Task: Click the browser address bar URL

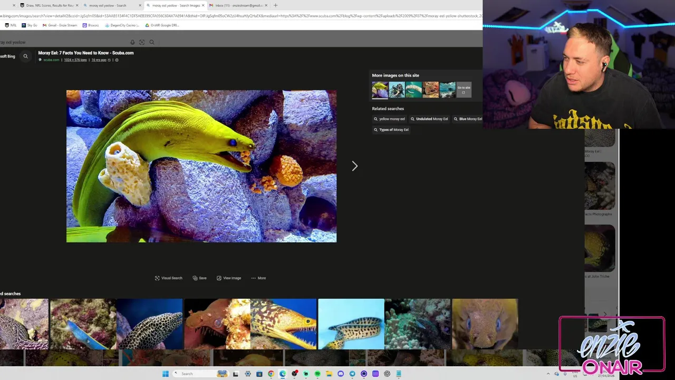Action: tap(241, 16)
